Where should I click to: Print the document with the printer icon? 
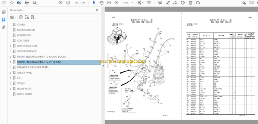pyautogui.click(x=27, y=2)
